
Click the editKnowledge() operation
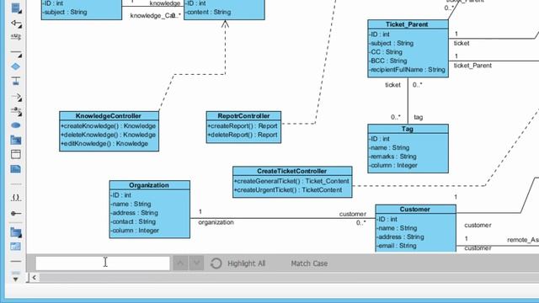(104, 144)
